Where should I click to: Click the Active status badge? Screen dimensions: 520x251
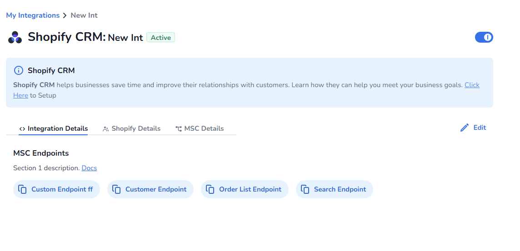point(160,37)
